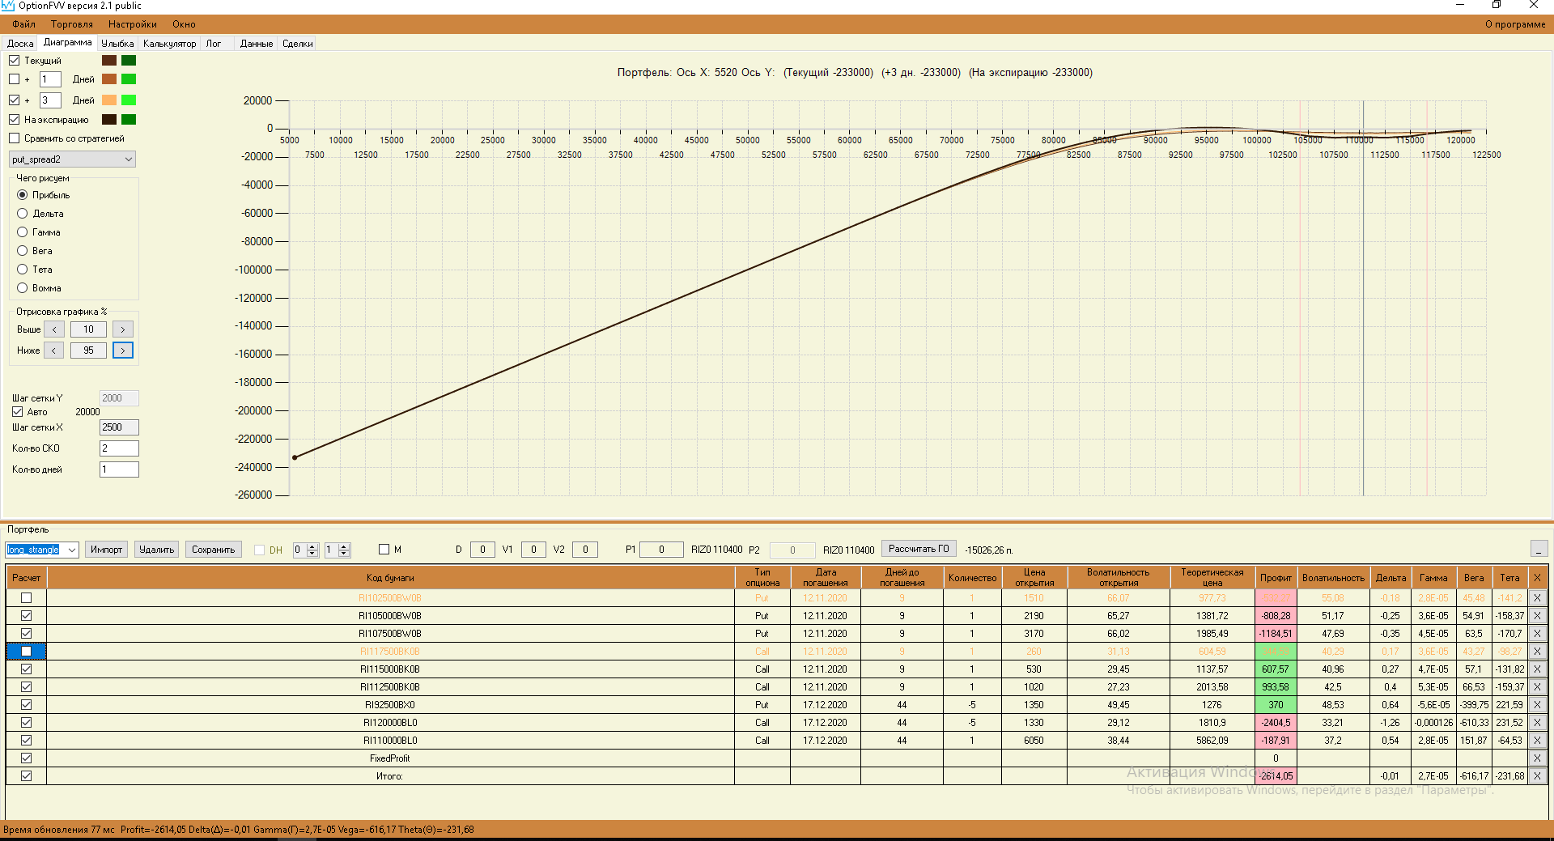The height and width of the screenshot is (841, 1554).
Task: Open the Лог tab
Action: tap(214, 44)
